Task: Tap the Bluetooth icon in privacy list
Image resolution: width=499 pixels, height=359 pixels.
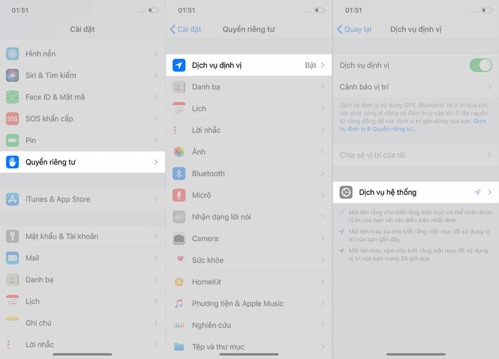Action: click(x=179, y=173)
